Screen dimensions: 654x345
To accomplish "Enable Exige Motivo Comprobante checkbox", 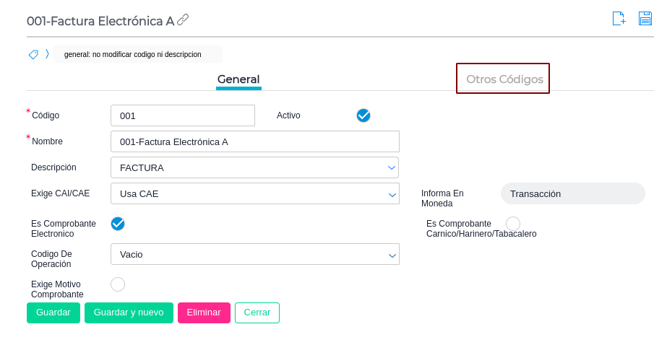I will coord(118,284).
